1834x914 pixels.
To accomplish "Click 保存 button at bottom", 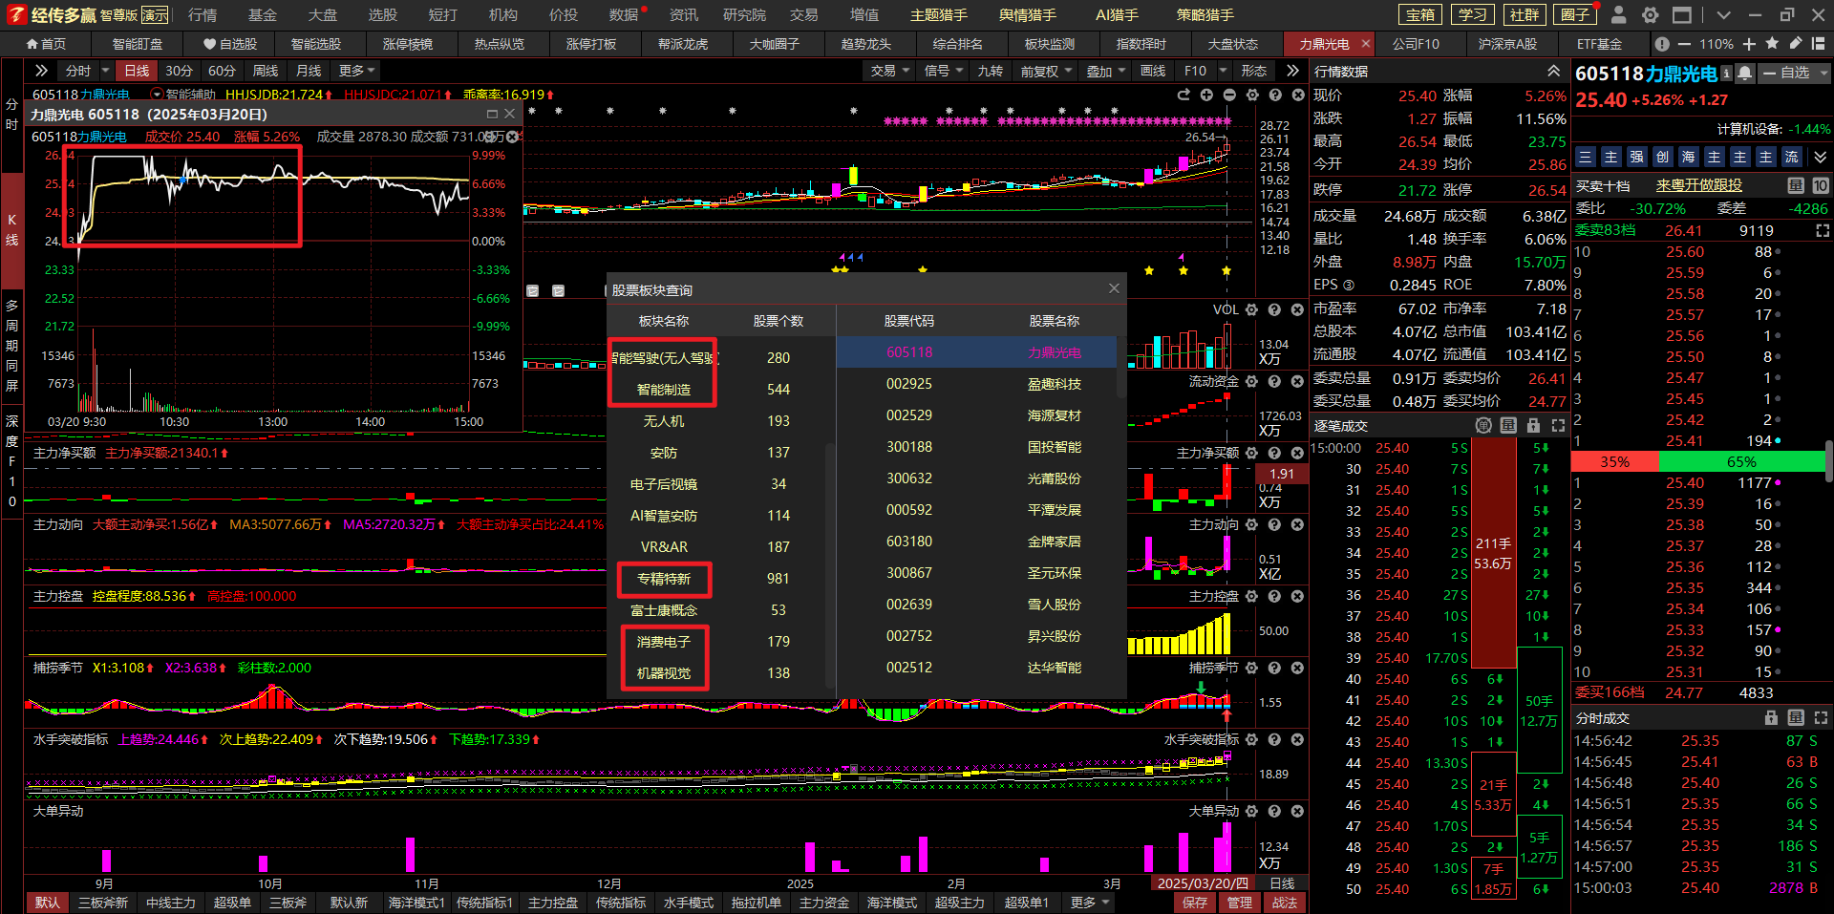I will [1195, 903].
